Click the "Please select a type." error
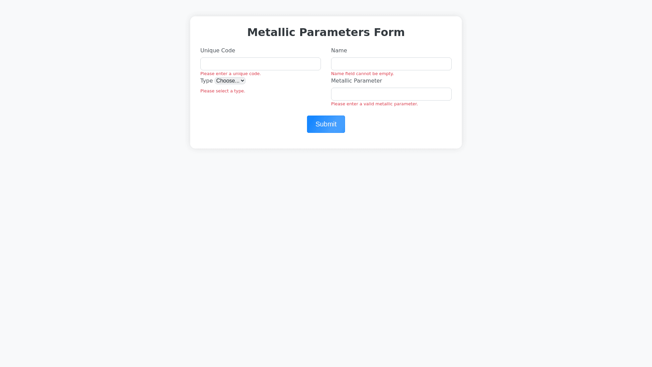Viewport: 652px width, 367px height. (223, 91)
